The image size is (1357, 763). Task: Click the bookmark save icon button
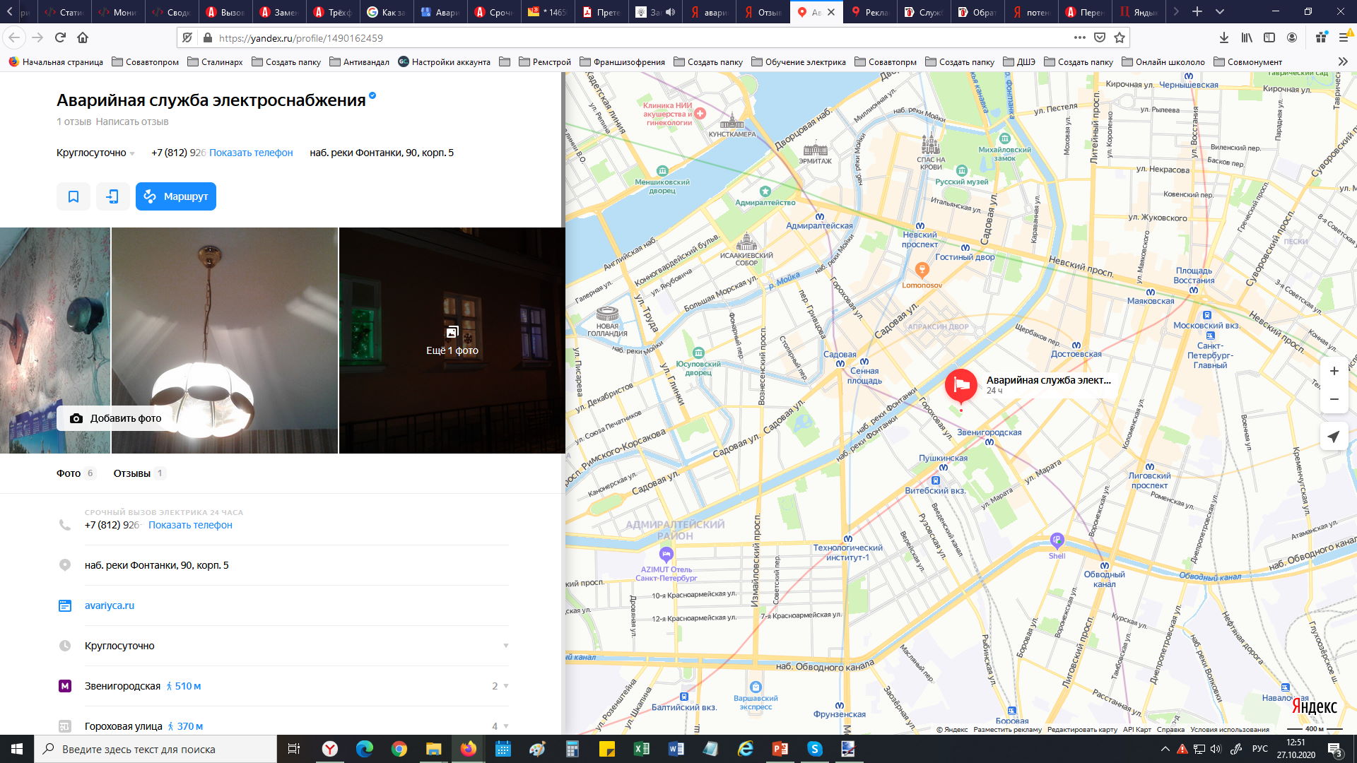[x=74, y=196]
